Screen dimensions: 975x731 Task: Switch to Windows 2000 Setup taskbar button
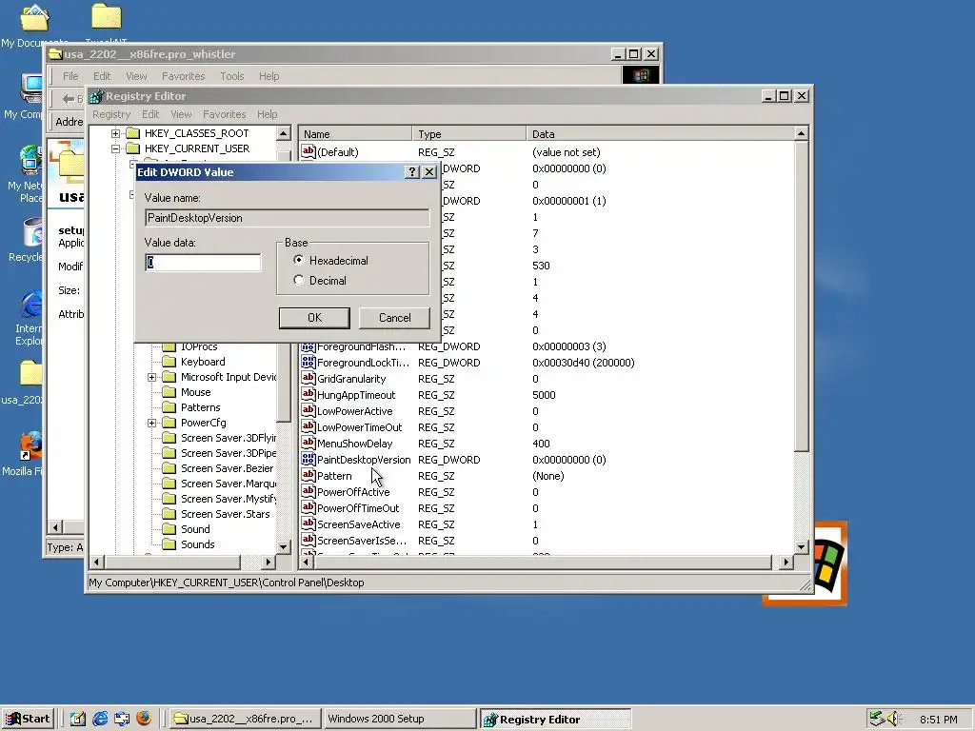399,719
